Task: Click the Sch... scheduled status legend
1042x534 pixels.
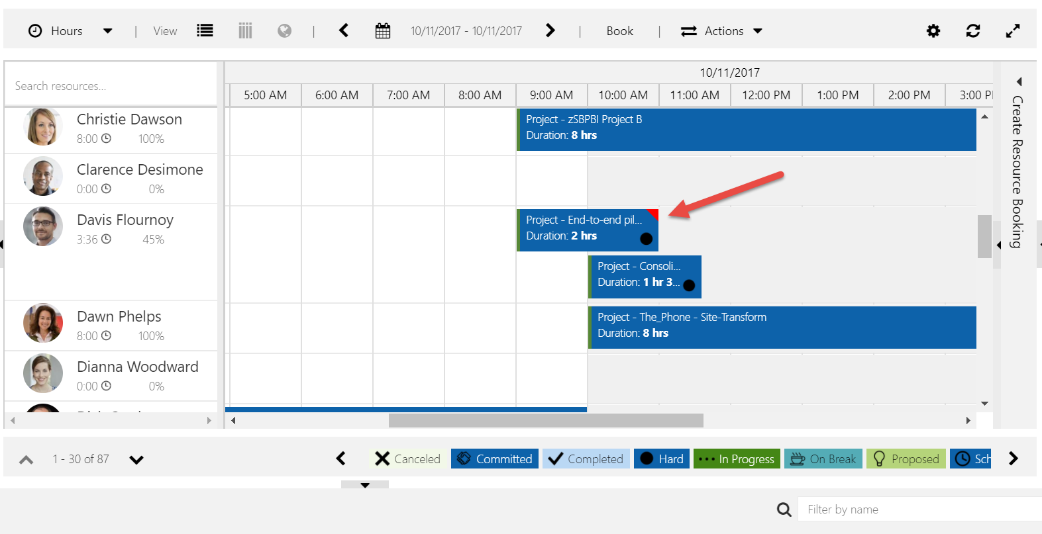Action: pyautogui.click(x=970, y=459)
